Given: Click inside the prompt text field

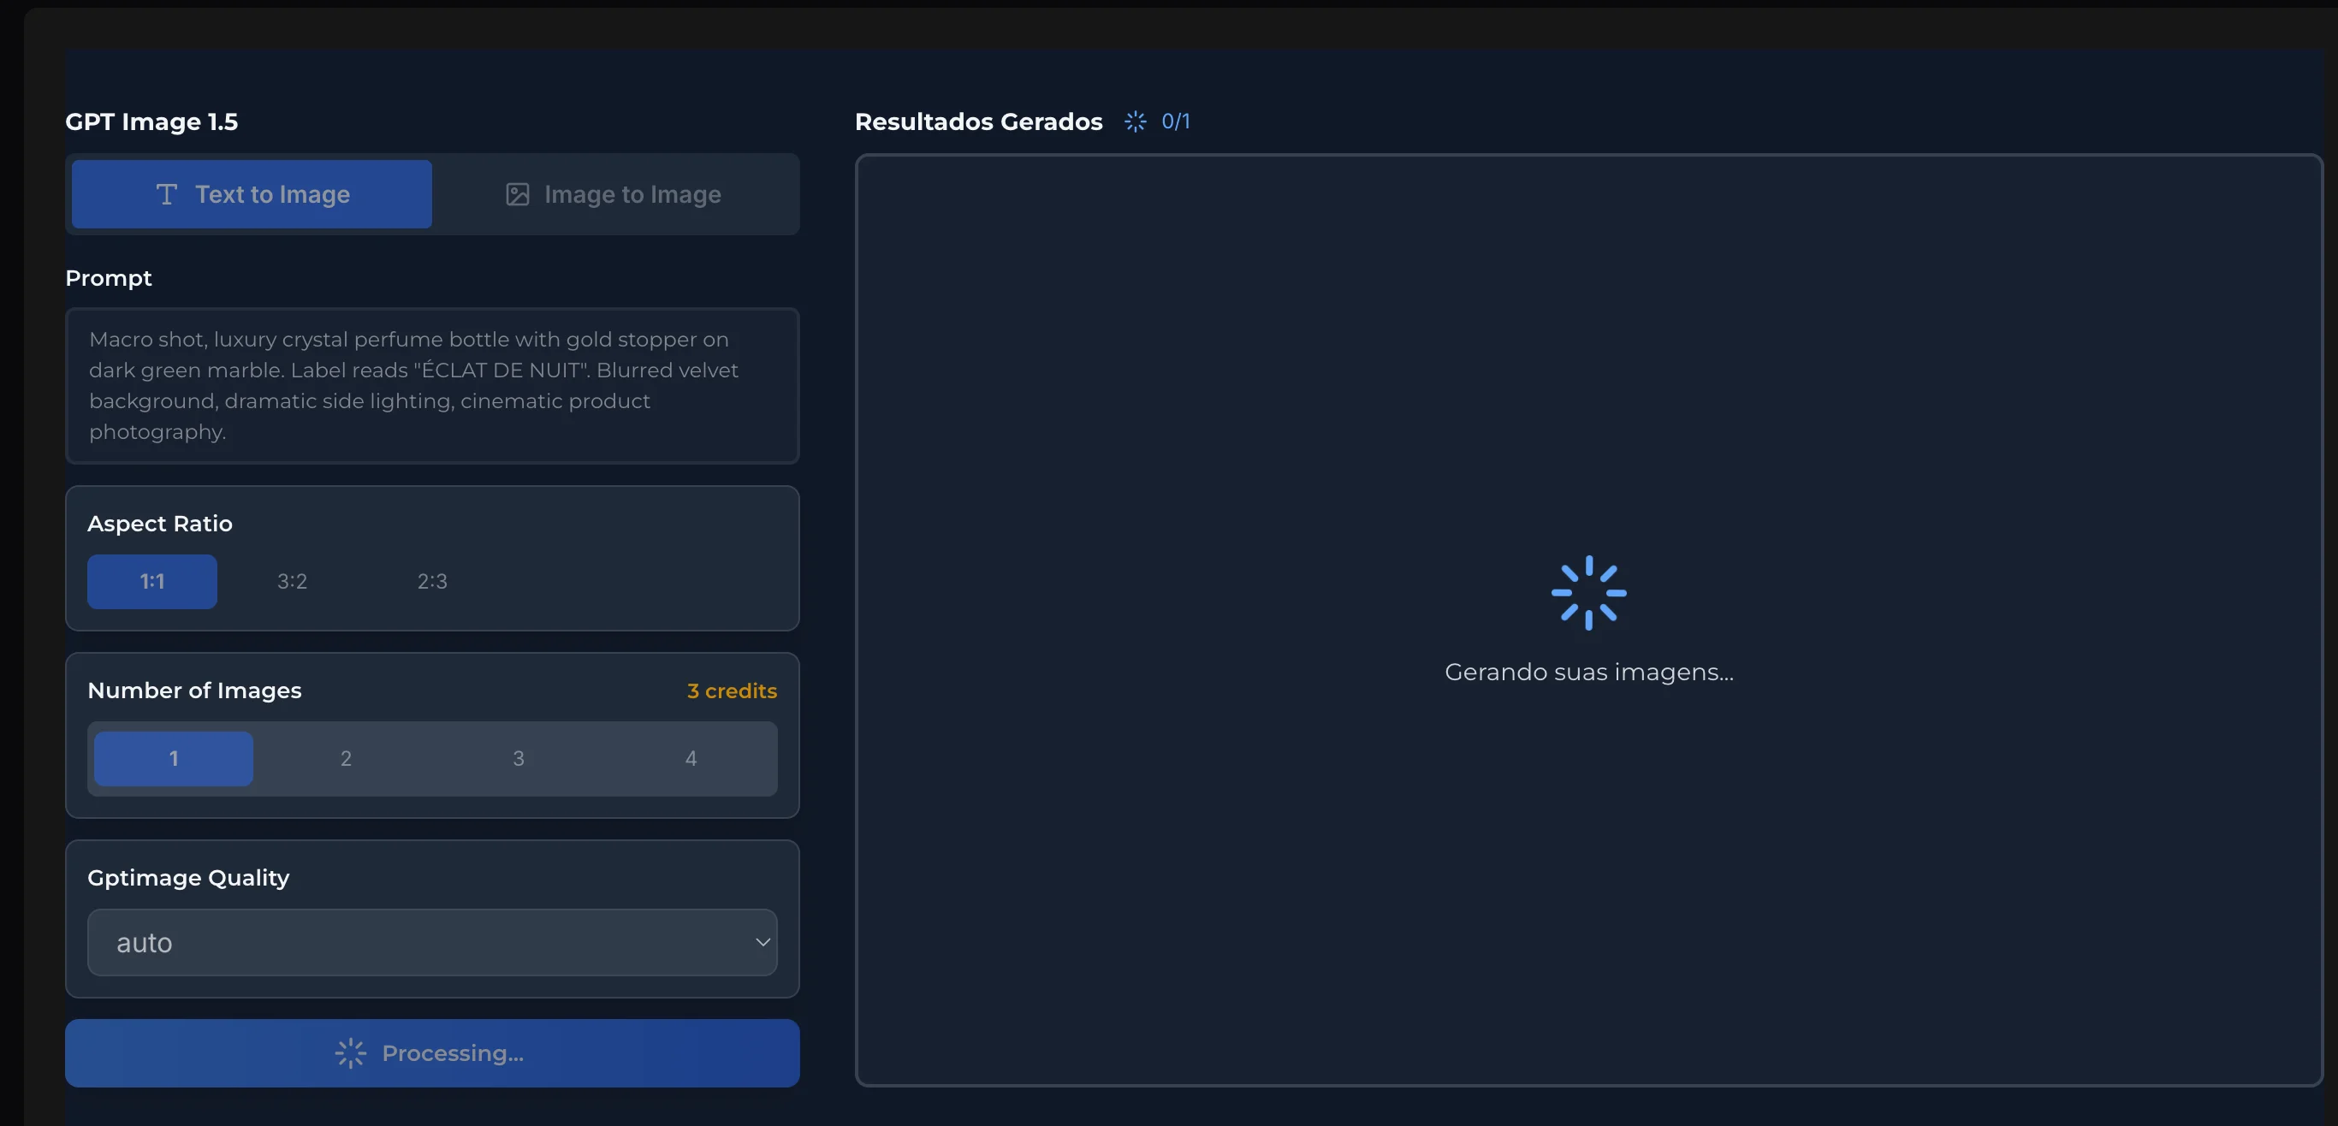Looking at the screenshot, I should 432,386.
